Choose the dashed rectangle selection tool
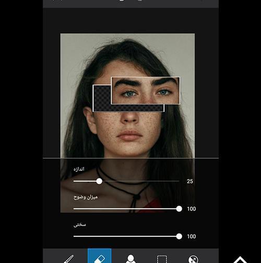 pos(162,259)
